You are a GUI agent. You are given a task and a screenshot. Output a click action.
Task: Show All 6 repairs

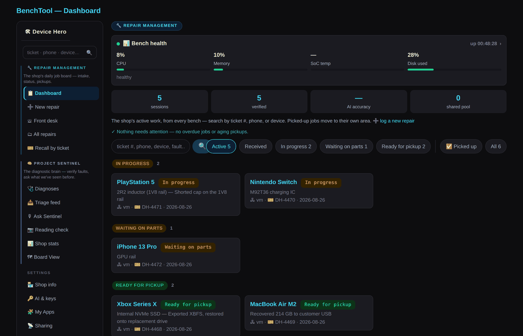click(x=496, y=146)
